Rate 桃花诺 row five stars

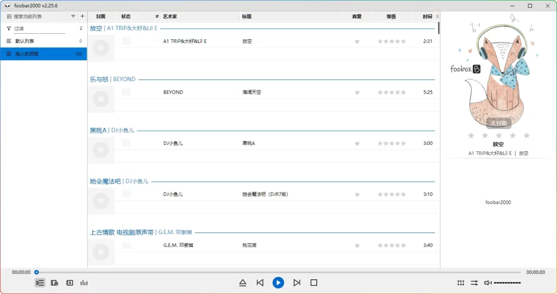click(403, 246)
